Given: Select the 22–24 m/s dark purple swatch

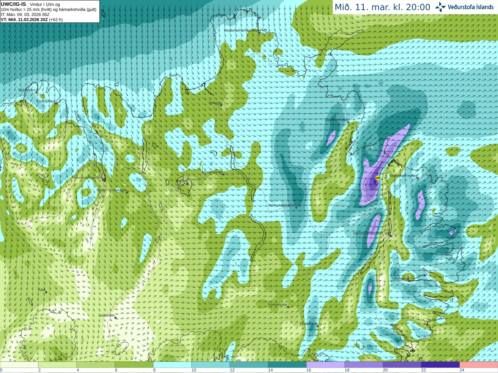Looking at the screenshot, I should 440,365.
